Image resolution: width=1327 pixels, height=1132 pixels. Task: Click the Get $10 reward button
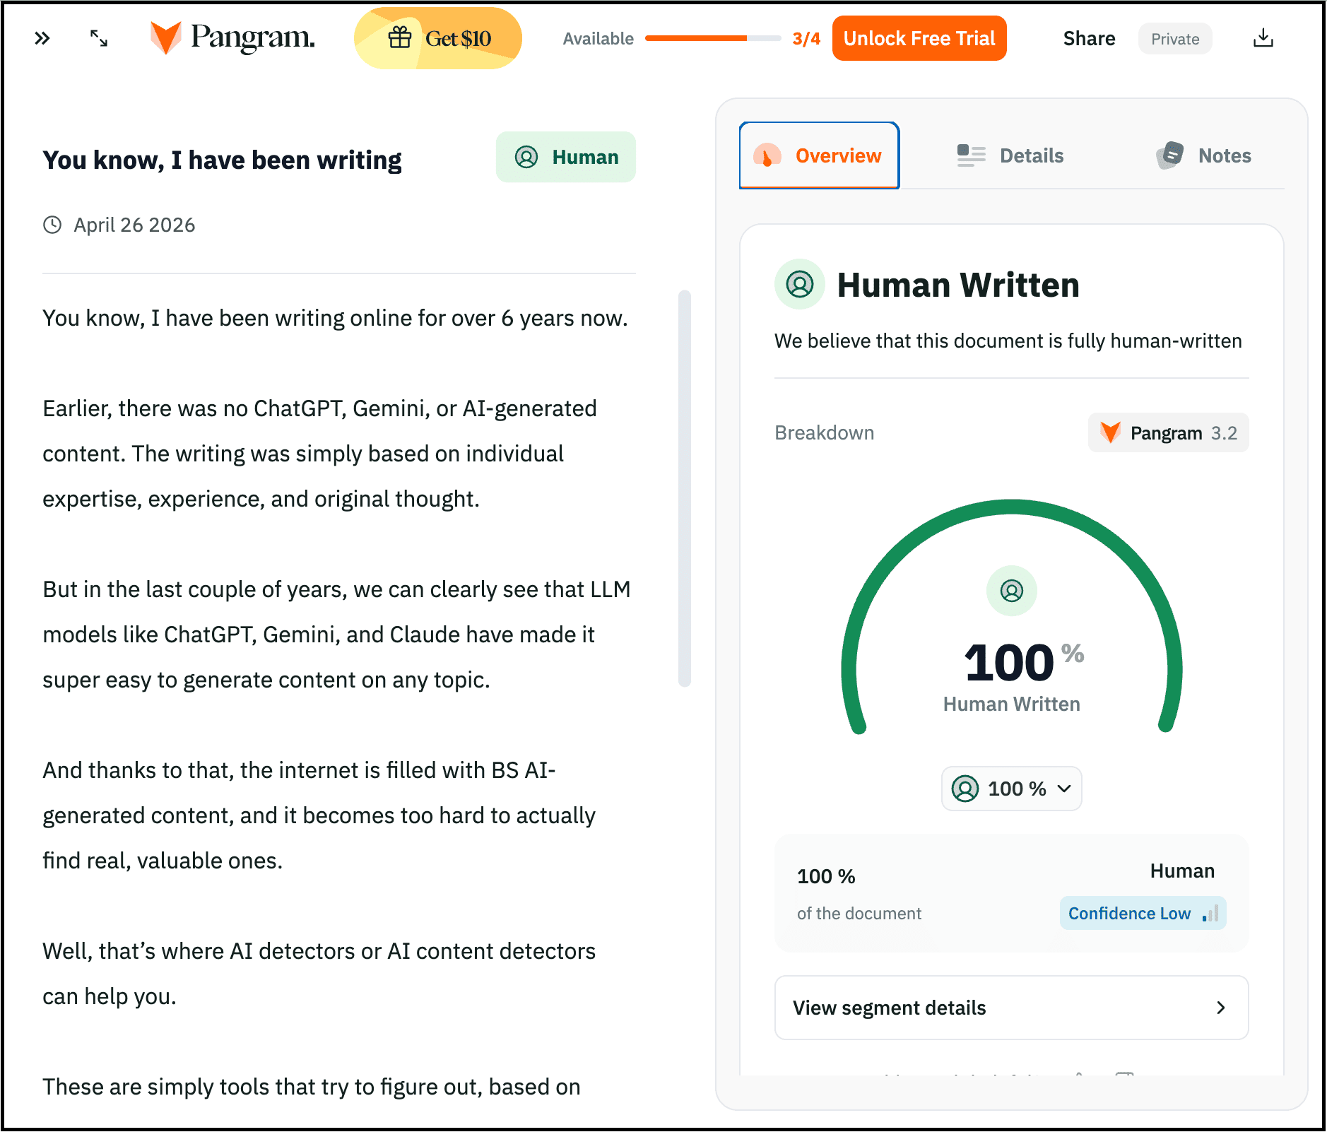point(438,38)
